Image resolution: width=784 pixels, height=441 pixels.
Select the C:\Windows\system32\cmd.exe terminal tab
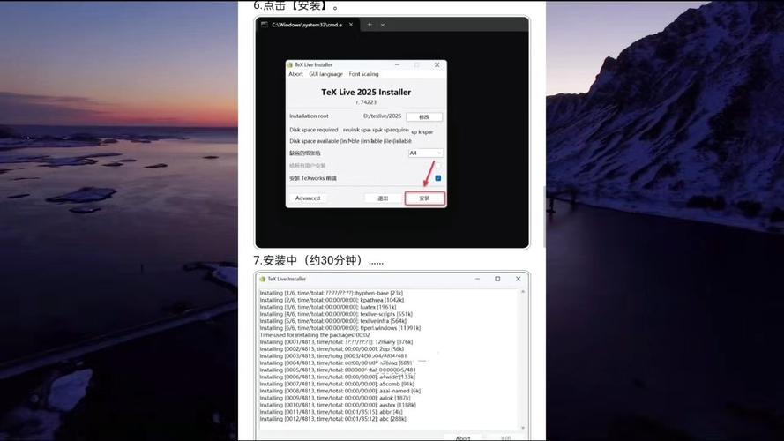coord(307,25)
